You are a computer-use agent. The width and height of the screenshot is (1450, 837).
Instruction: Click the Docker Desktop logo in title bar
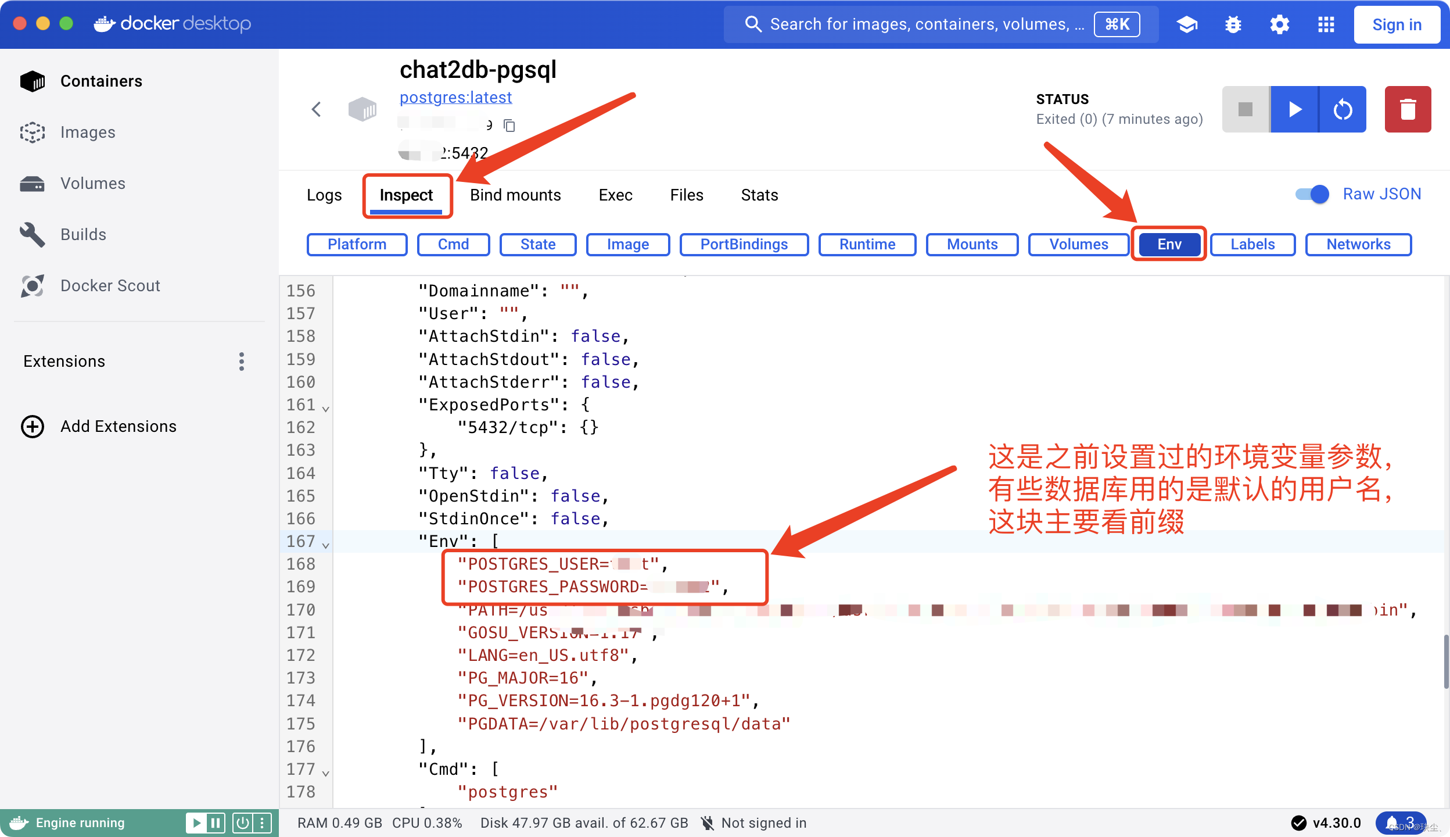173,23
